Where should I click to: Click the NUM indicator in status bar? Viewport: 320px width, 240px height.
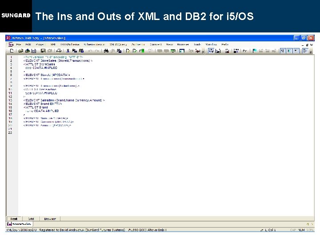click(301, 230)
